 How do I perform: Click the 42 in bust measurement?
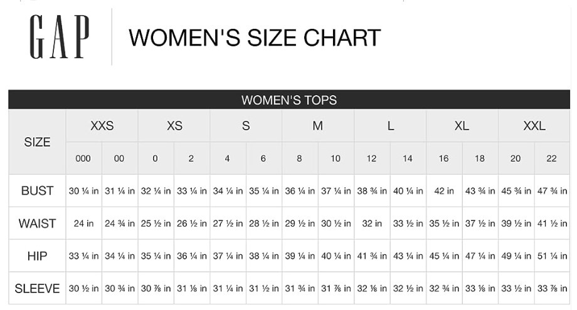(443, 191)
